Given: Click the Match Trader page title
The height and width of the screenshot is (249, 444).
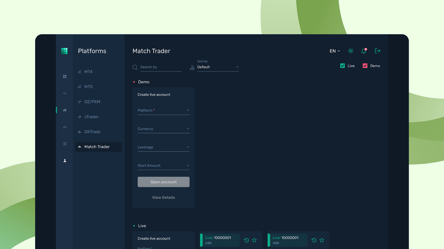Looking at the screenshot, I should pos(152,51).
